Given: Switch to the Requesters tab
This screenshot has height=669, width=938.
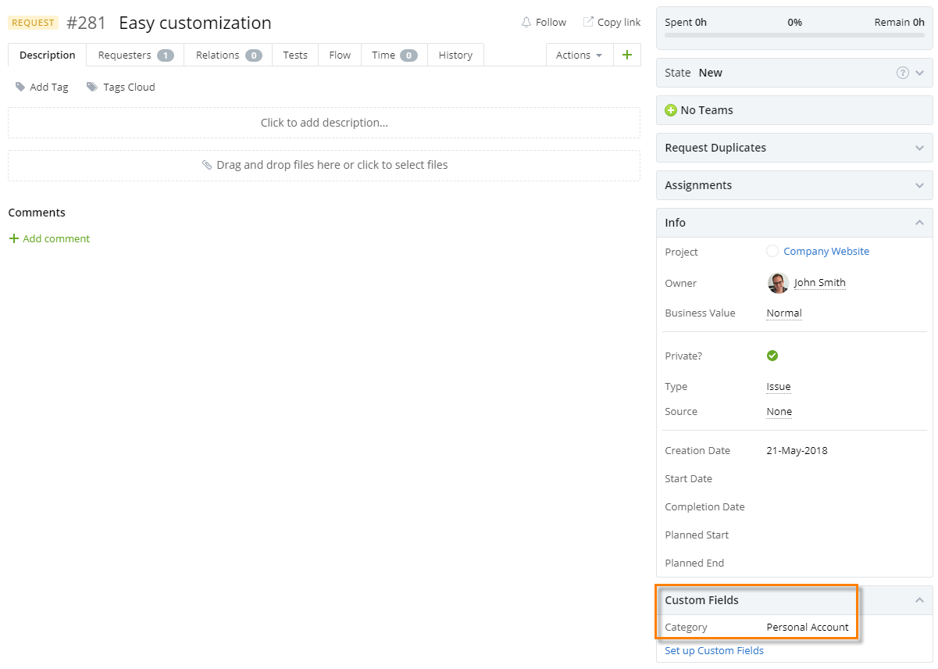Looking at the screenshot, I should pyautogui.click(x=127, y=55).
